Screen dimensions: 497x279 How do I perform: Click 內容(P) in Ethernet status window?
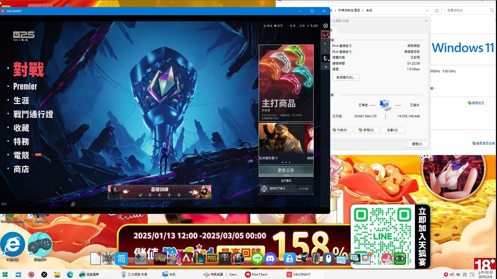pyautogui.click(x=340, y=130)
